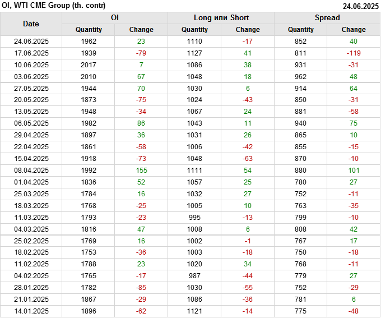Click Quantity subheader under Long или Short
Viewport: 381px width, 318px height.
click(x=194, y=30)
